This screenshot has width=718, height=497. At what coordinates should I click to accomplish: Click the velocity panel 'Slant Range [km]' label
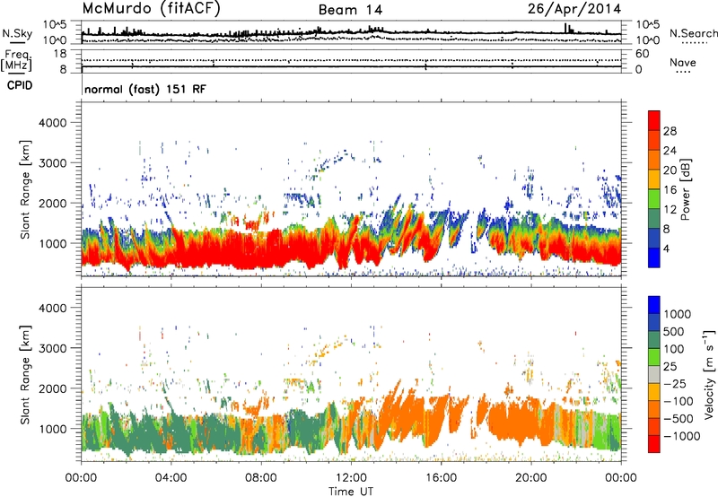(x=25, y=375)
